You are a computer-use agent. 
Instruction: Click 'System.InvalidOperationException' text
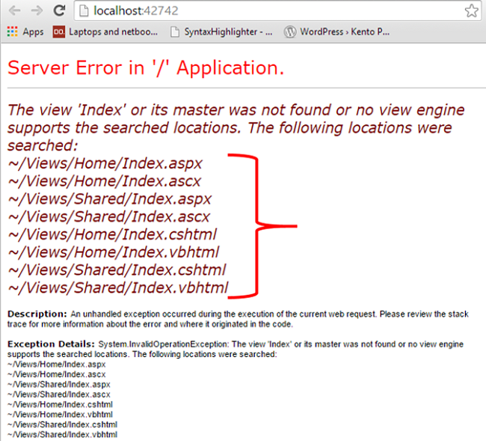(163, 344)
